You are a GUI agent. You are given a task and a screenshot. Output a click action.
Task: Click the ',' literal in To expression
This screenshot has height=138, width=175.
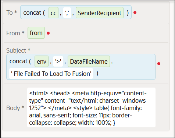tap(67, 13)
